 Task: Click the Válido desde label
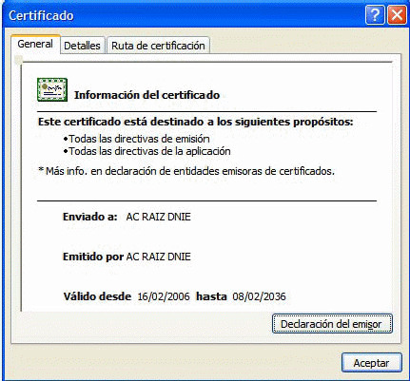[x=97, y=296]
